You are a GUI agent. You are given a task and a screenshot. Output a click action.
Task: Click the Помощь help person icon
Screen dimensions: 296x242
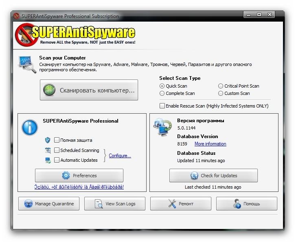(237, 204)
